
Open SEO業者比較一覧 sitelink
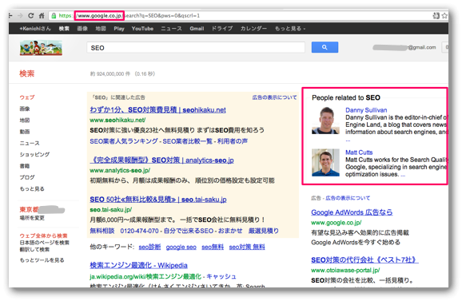pyautogui.click(x=187, y=141)
